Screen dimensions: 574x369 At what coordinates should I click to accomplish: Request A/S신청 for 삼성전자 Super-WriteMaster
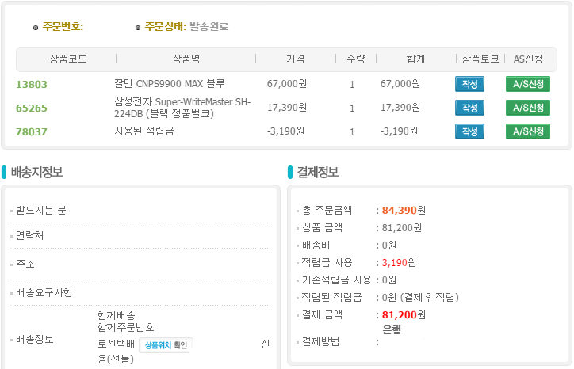[x=528, y=108]
